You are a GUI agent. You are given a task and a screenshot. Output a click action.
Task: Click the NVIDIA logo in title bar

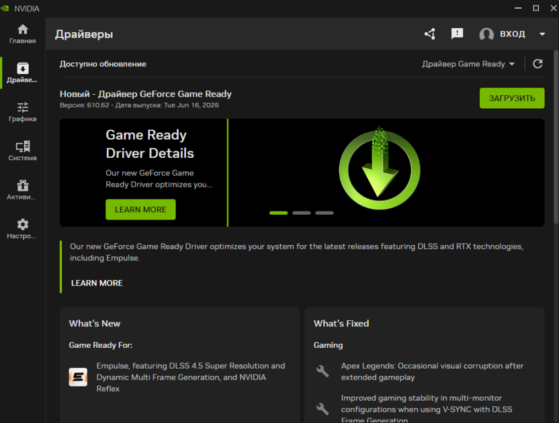5,8
